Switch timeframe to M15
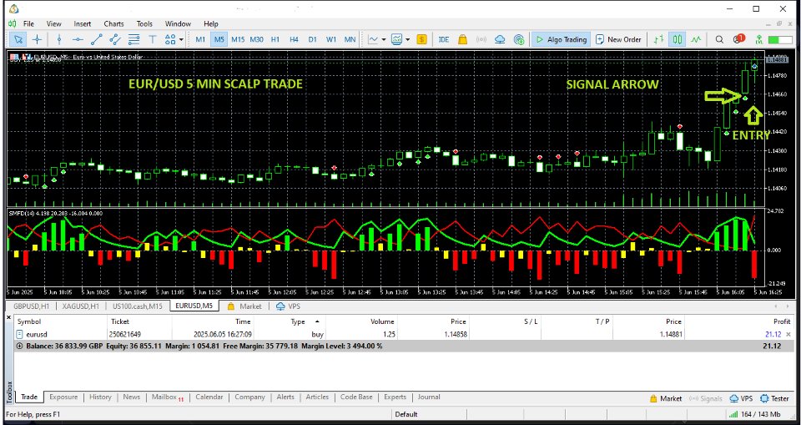The height and width of the screenshot is (425, 801). tap(238, 39)
